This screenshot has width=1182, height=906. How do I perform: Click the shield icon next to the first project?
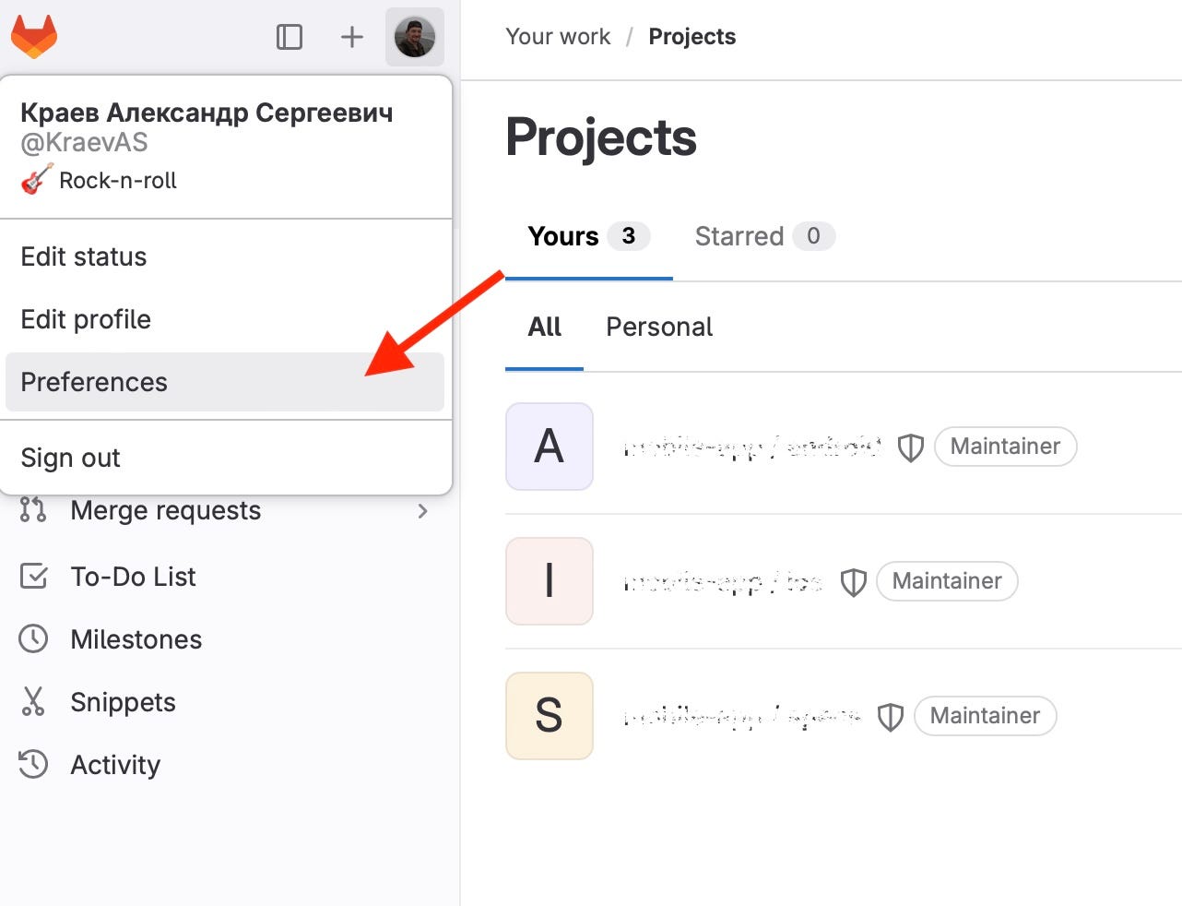click(910, 447)
